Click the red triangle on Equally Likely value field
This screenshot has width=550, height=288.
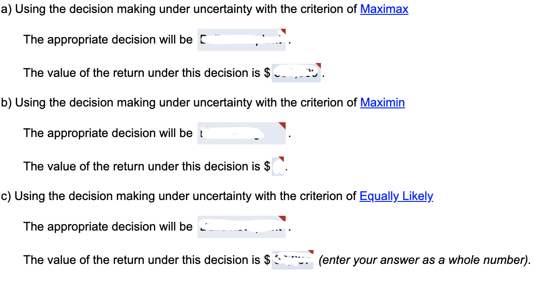pos(310,252)
